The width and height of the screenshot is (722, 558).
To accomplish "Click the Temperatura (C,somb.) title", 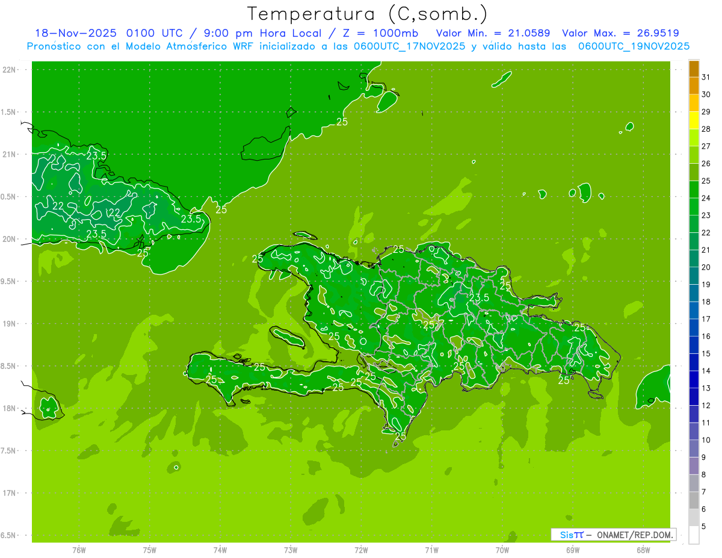I will pos(367,13).
